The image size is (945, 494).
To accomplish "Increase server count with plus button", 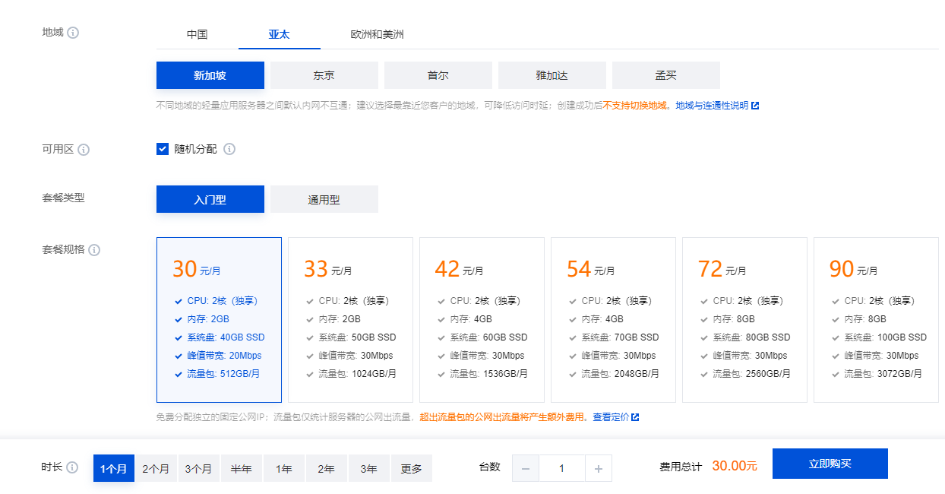I will (x=599, y=469).
